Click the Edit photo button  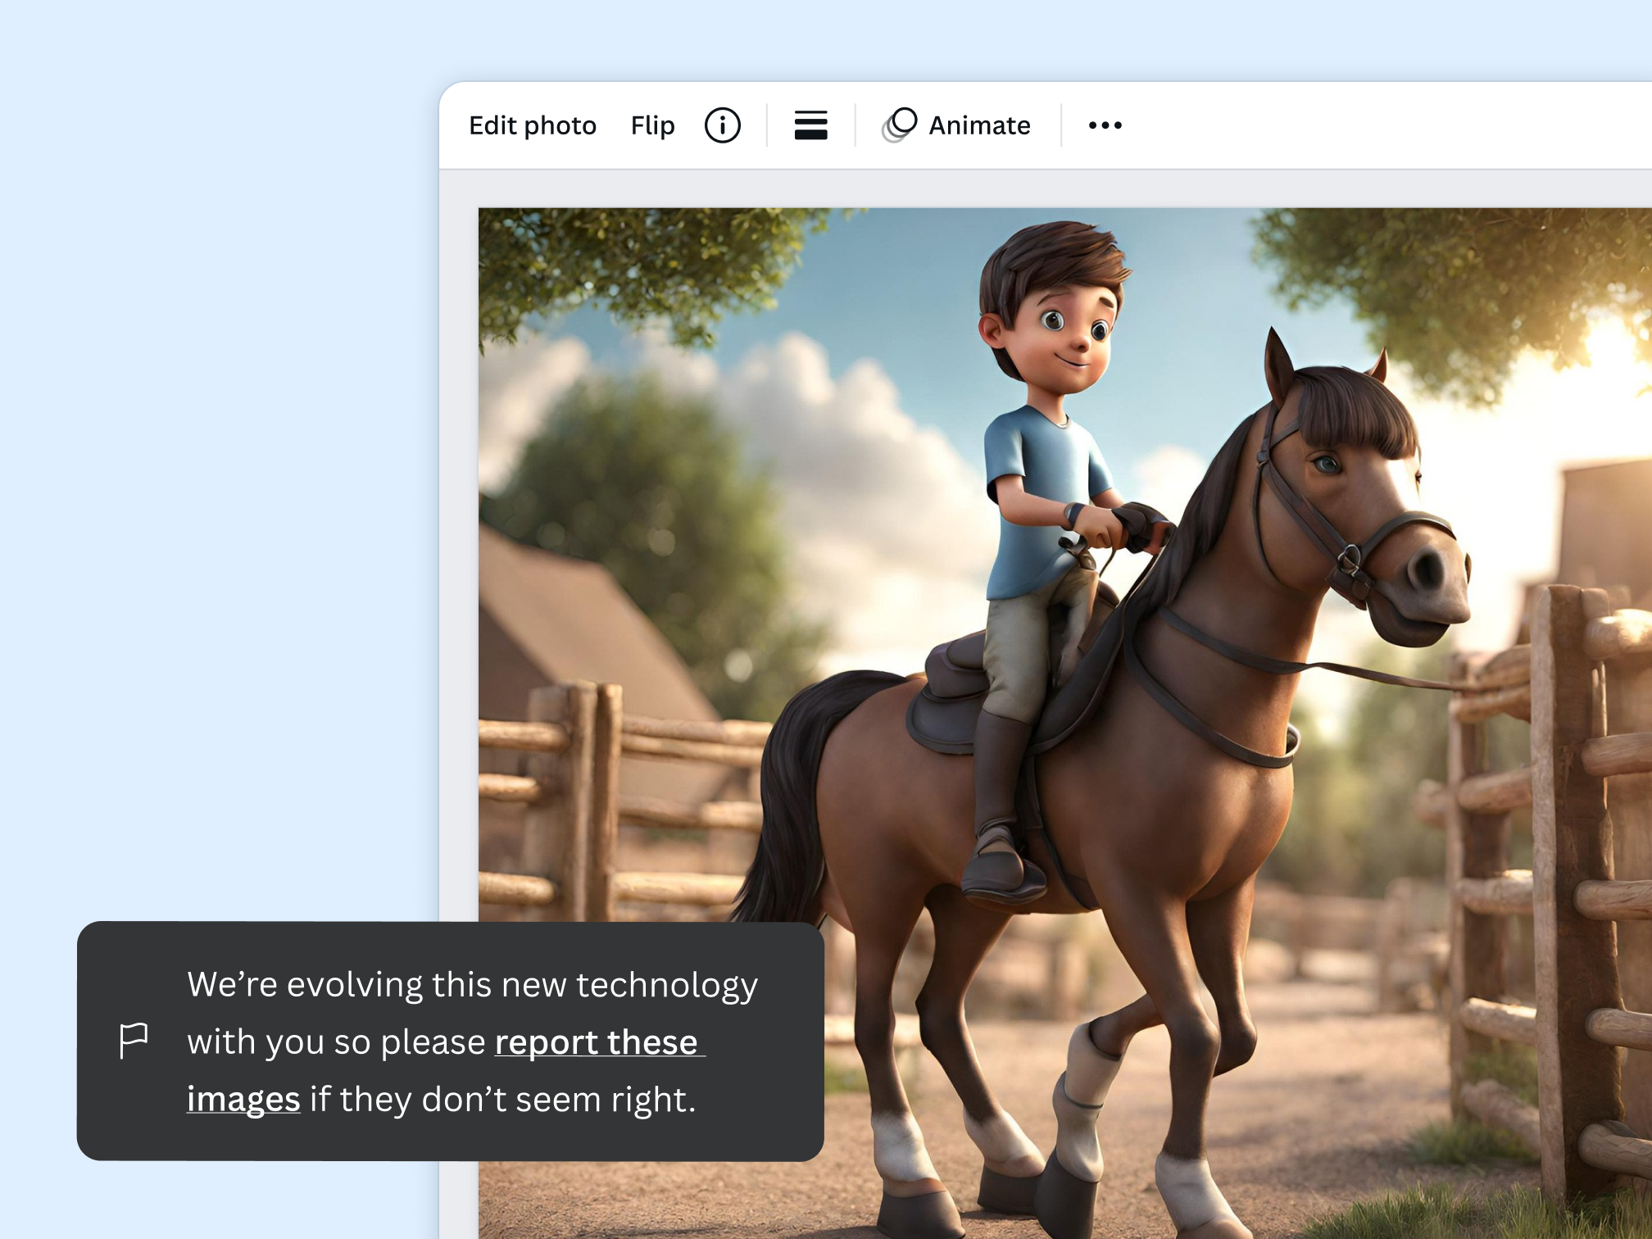533,125
